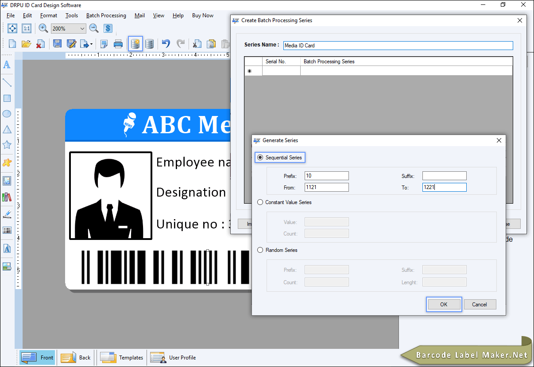Click the empty sequential Suffix field
The width and height of the screenshot is (534, 367).
445,176
